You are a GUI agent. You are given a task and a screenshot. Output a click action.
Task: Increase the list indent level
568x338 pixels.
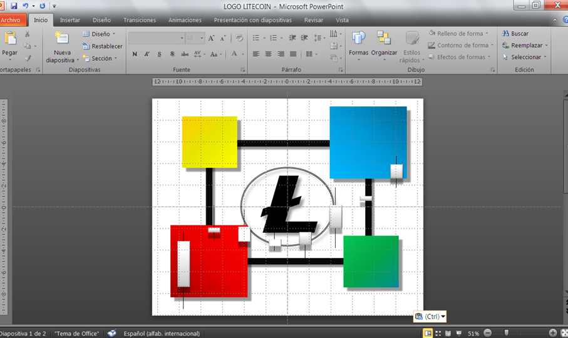tap(304, 38)
